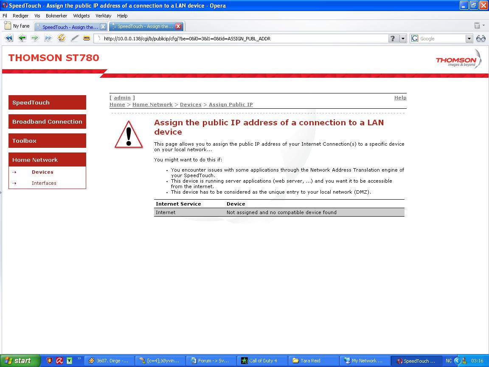The image size is (489, 367).
Task: Click the rewind navigation icon
Action: [x=9, y=38]
